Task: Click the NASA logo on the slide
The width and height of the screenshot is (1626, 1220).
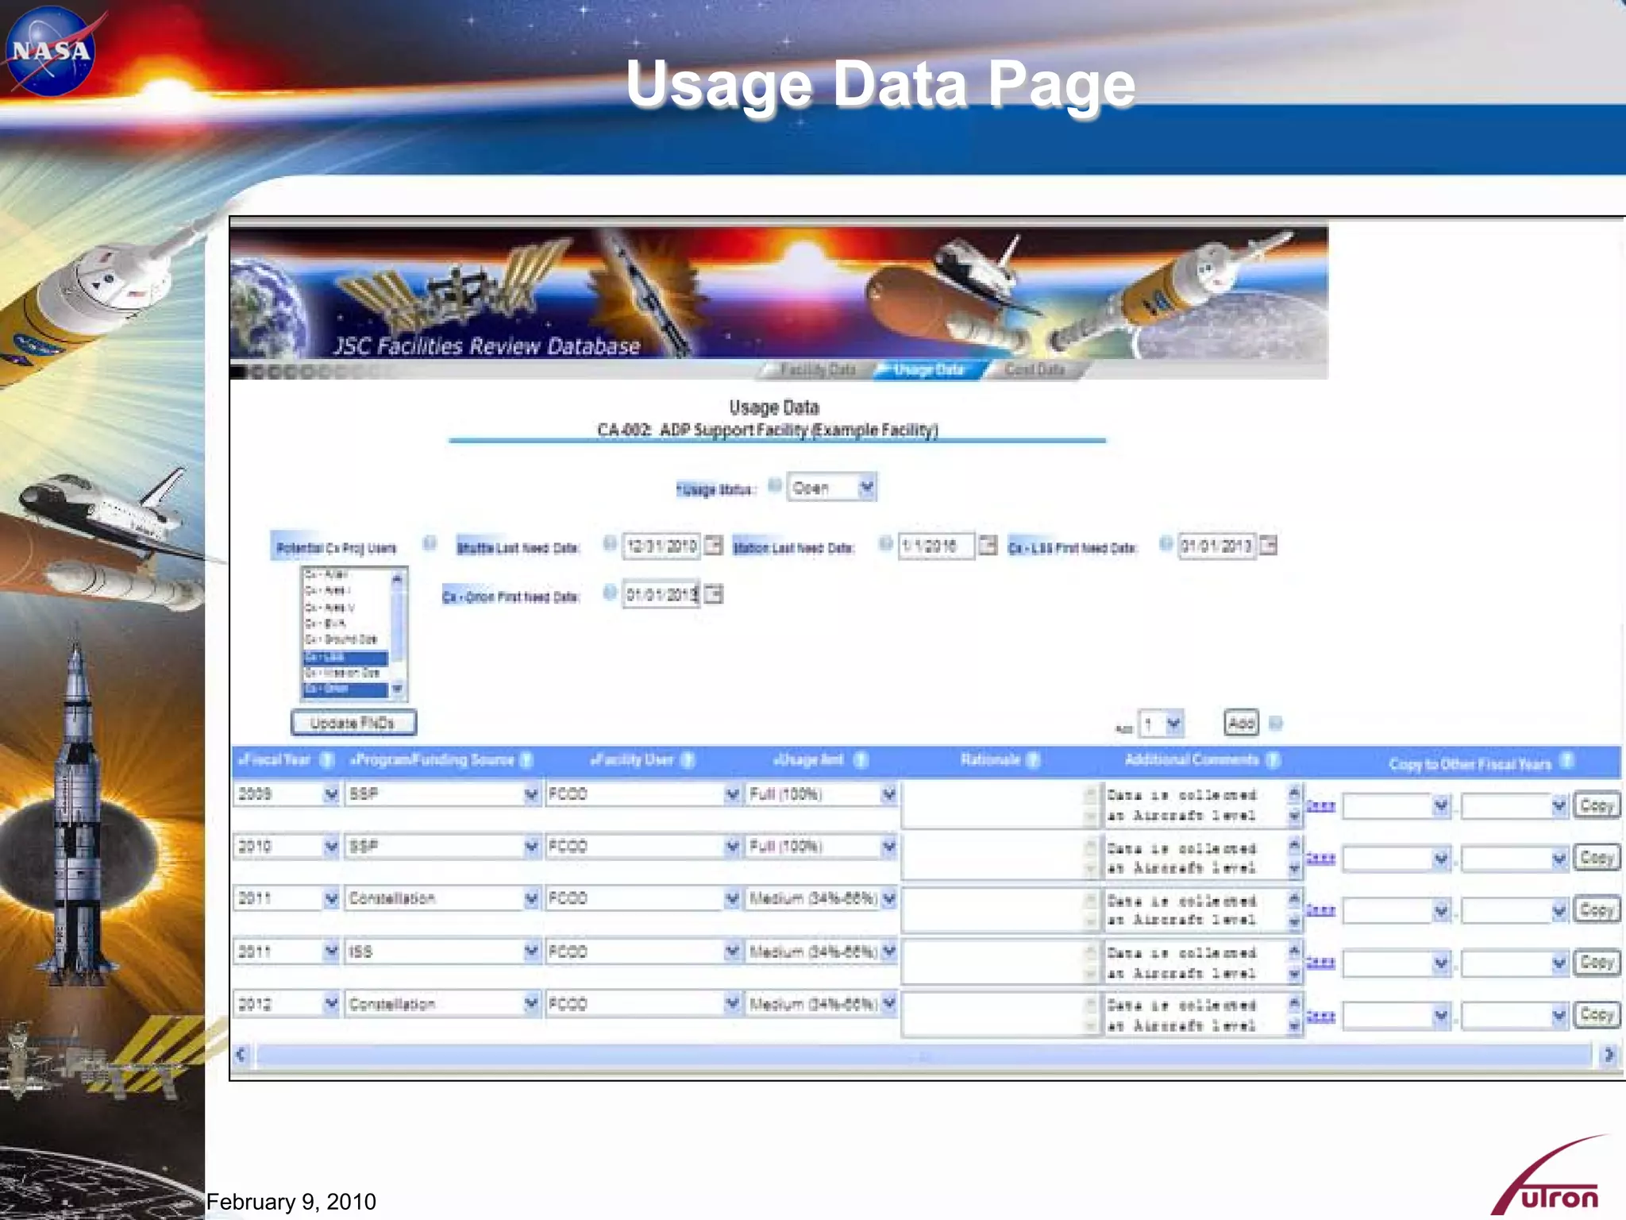Action: (53, 52)
